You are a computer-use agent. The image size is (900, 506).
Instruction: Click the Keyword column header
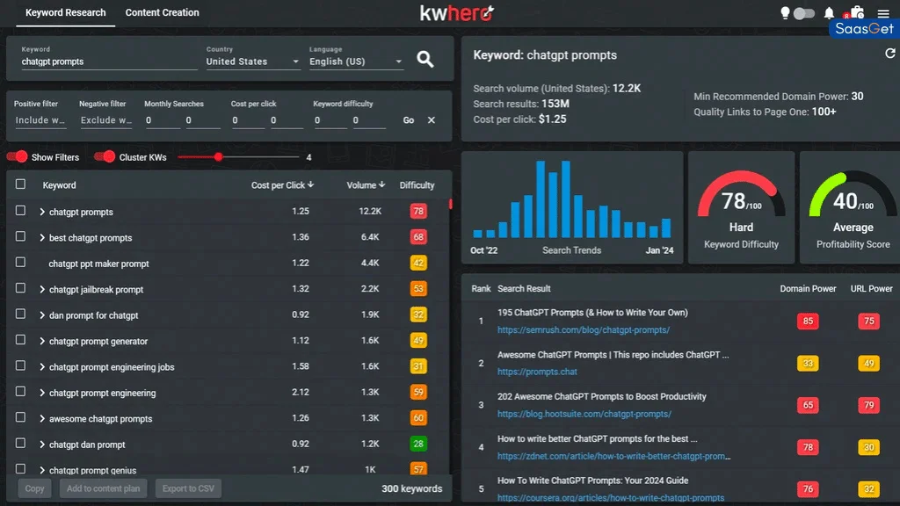[59, 185]
